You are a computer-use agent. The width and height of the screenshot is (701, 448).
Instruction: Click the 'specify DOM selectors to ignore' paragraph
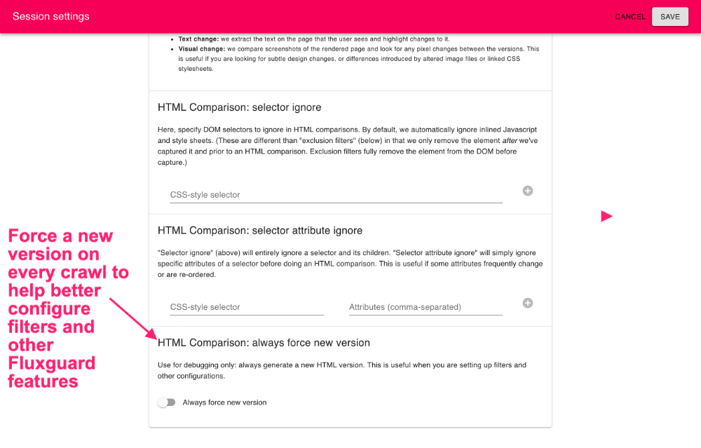348,146
